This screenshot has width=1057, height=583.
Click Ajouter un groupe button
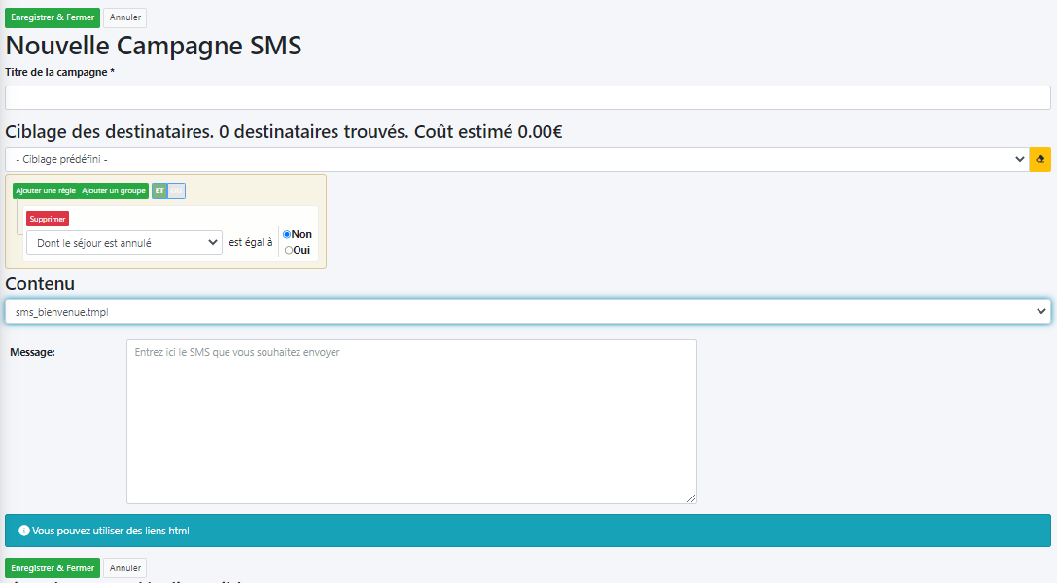[114, 190]
